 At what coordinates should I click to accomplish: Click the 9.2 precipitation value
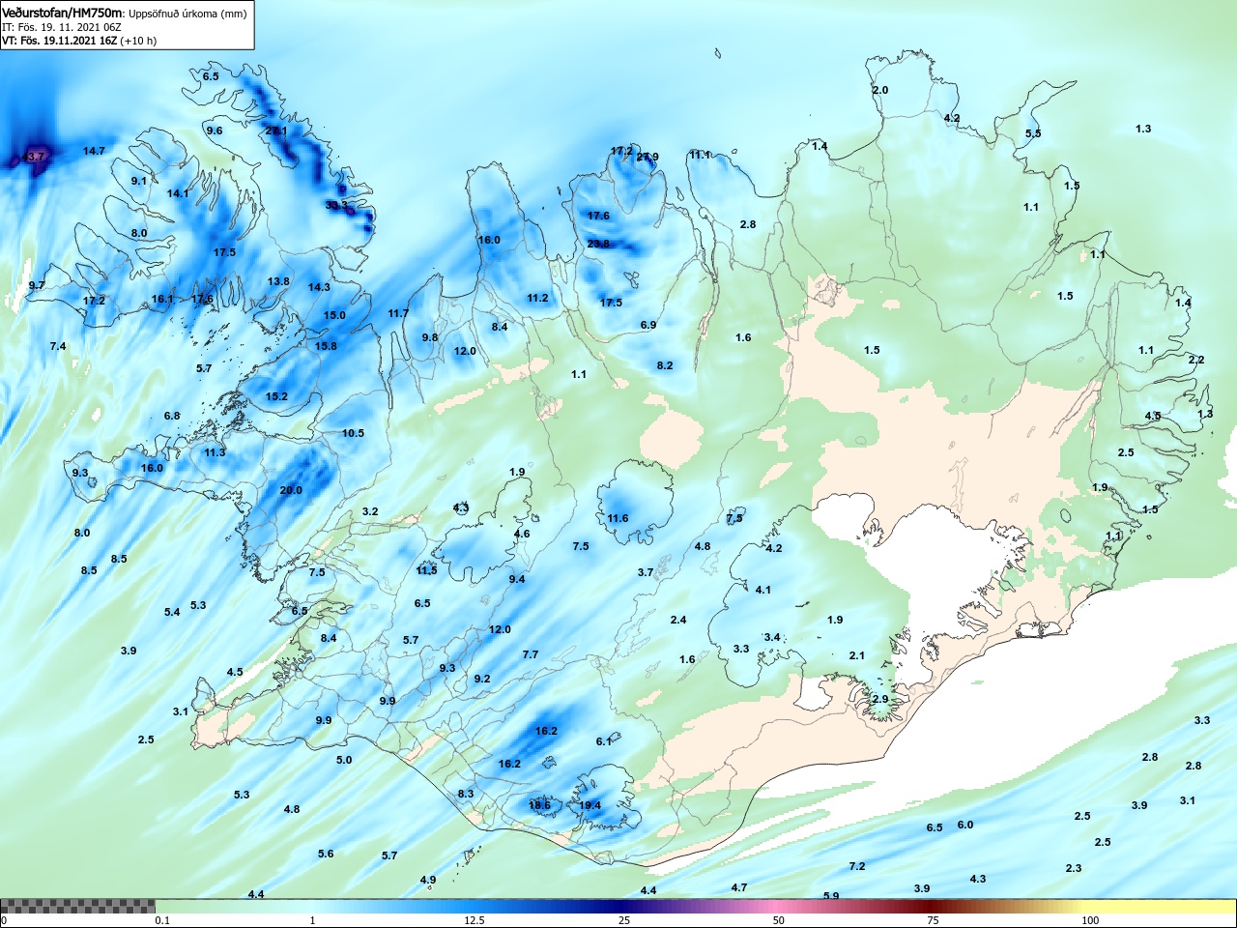pyautogui.click(x=482, y=679)
